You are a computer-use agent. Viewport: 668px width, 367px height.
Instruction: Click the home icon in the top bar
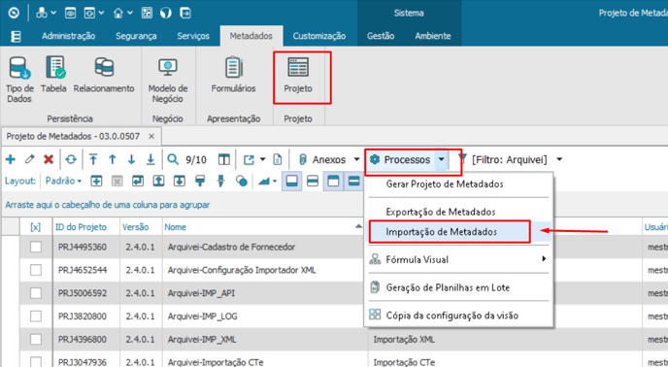pos(118,14)
